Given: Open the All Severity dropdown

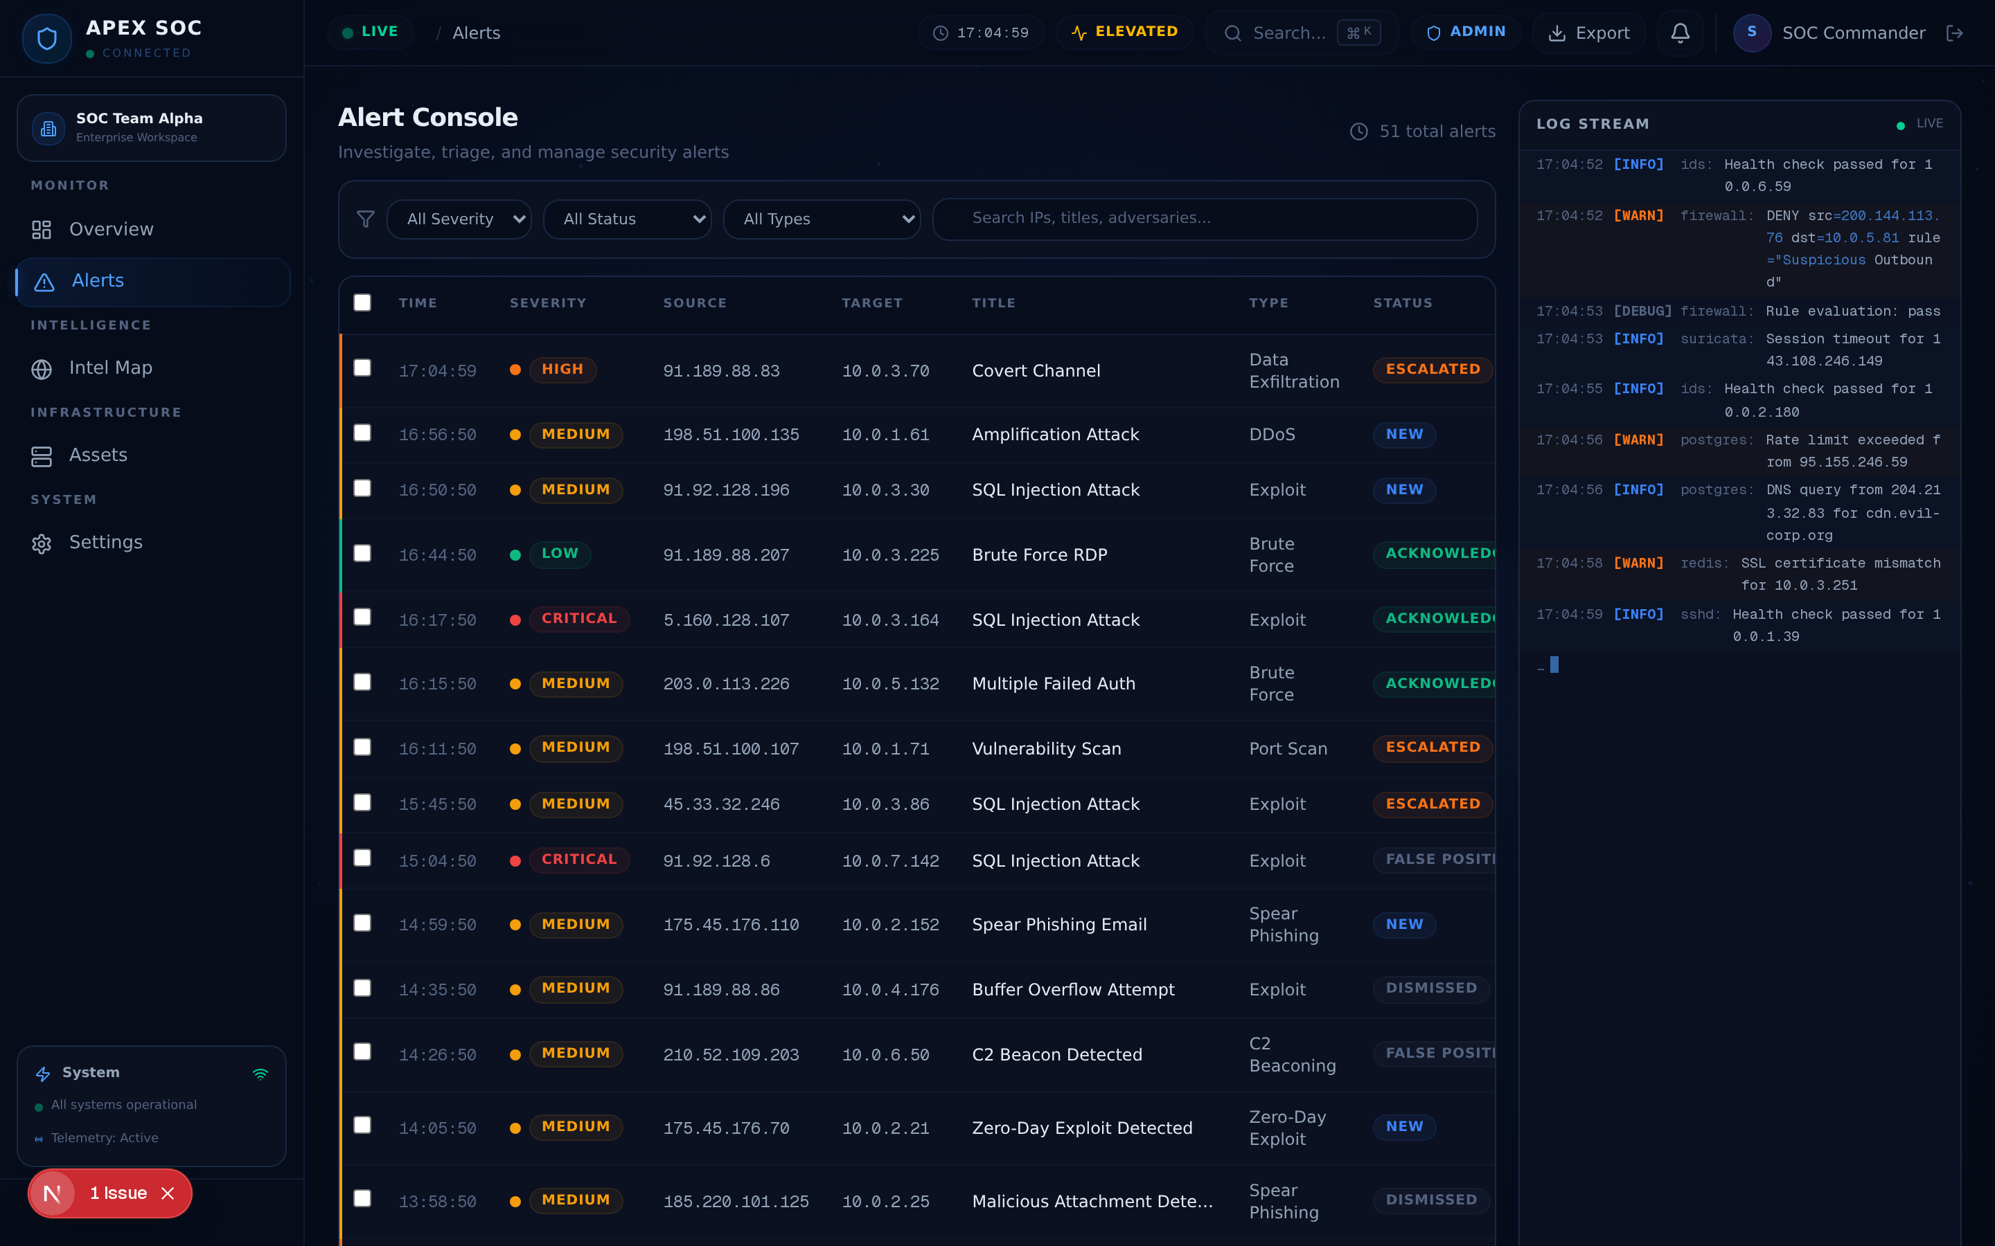Looking at the screenshot, I should coord(459,219).
